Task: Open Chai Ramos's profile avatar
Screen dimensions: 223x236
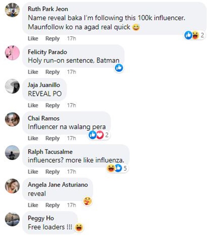Action: pos(12,119)
